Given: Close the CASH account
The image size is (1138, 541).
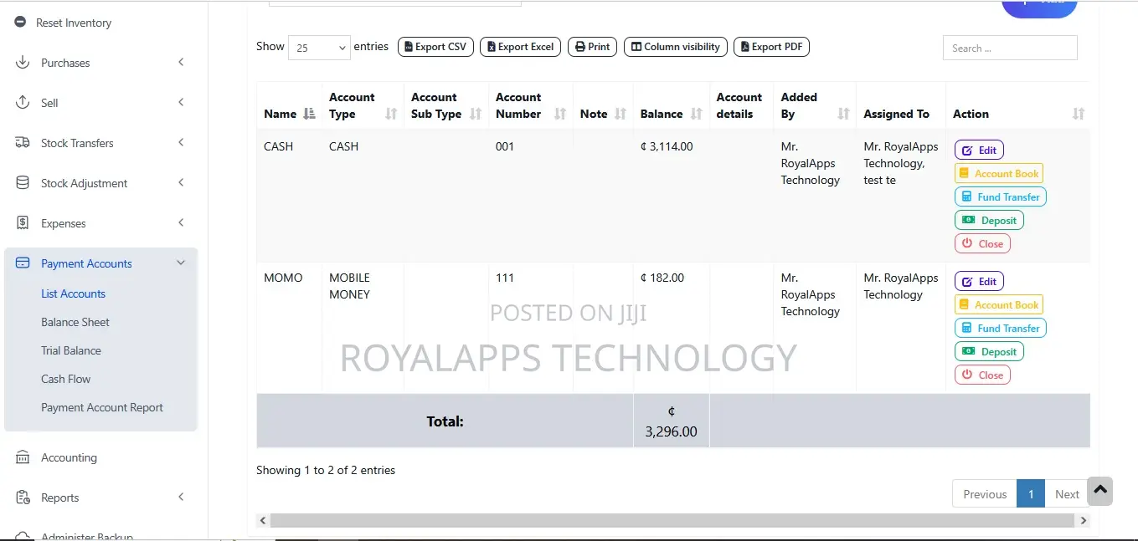Looking at the screenshot, I should tap(982, 244).
